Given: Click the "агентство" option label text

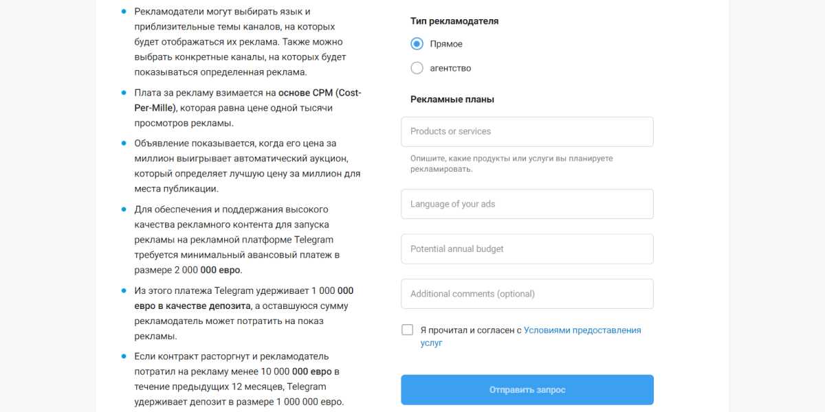Looking at the screenshot, I should (x=450, y=68).
